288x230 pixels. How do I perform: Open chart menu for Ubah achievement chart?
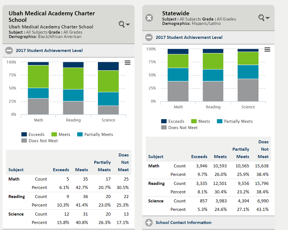click(128, 63)
